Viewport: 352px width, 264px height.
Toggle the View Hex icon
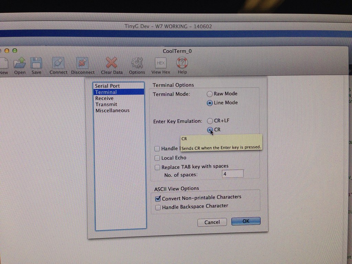point(161,63)
